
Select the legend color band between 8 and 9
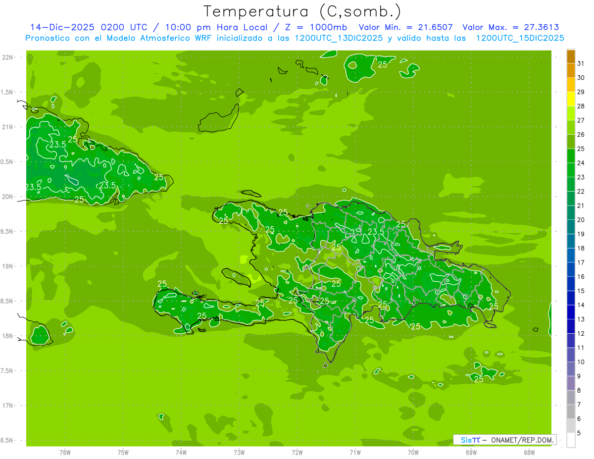point(571,383)
